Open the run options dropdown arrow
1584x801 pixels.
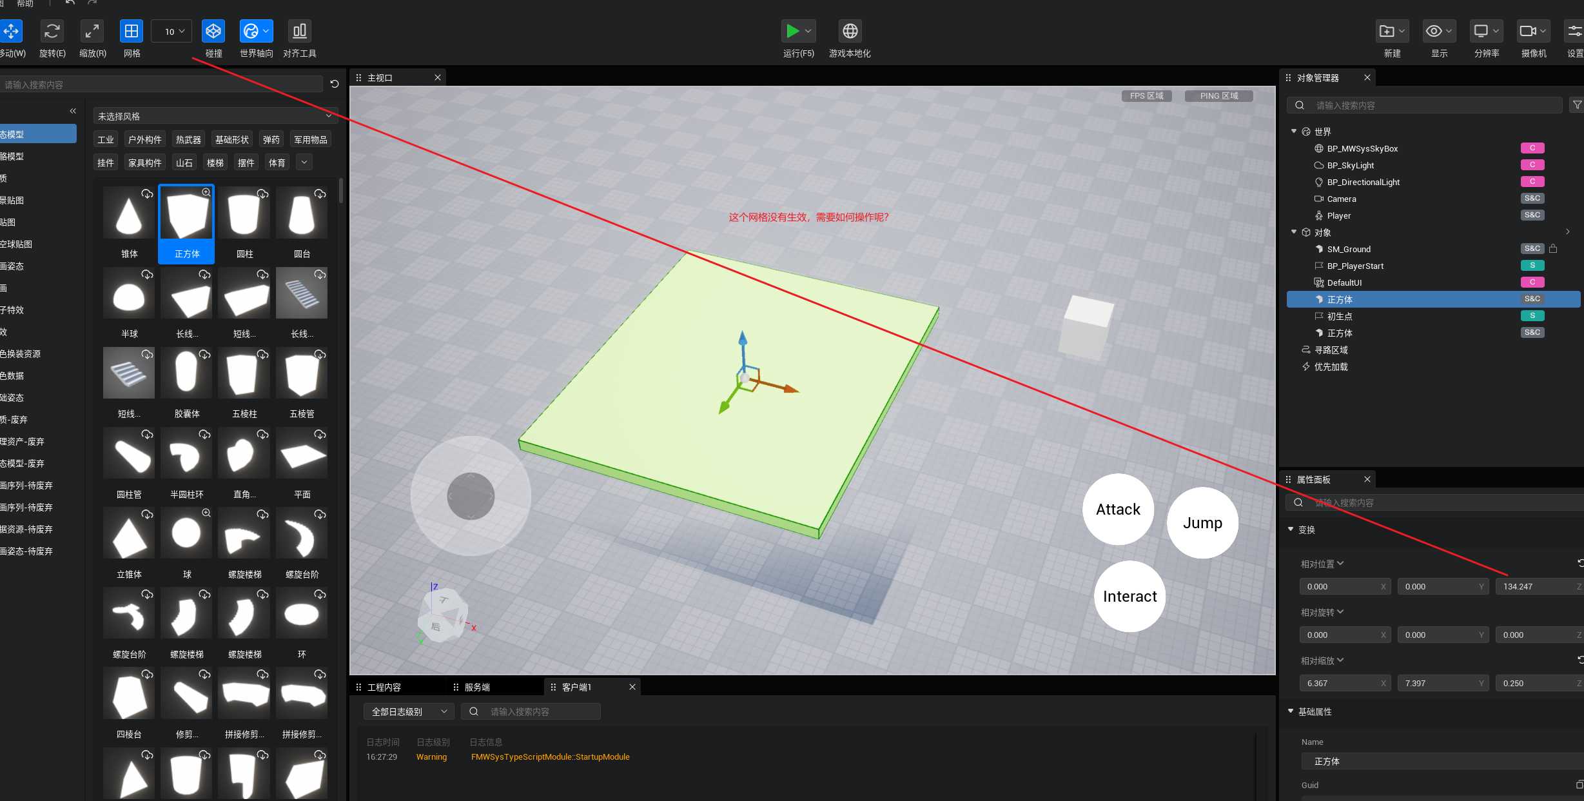[x=808, y=31]
